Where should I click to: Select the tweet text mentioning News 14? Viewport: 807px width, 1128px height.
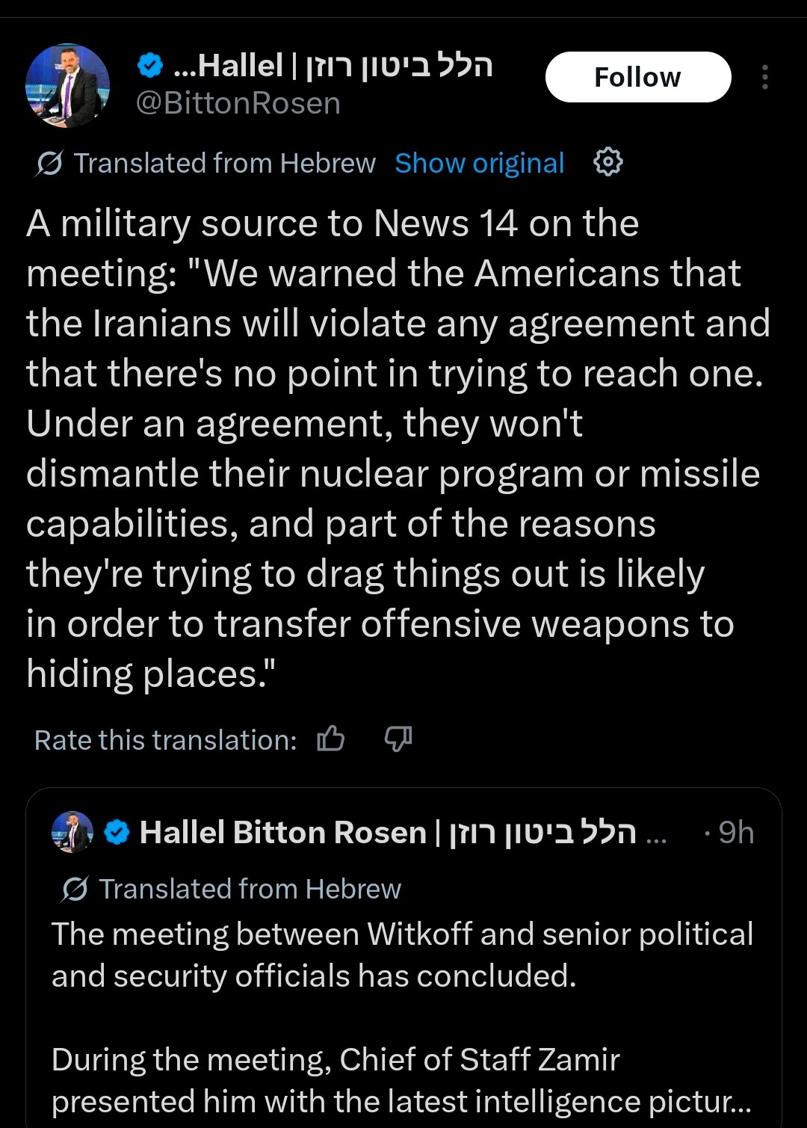tap(396, 447)
